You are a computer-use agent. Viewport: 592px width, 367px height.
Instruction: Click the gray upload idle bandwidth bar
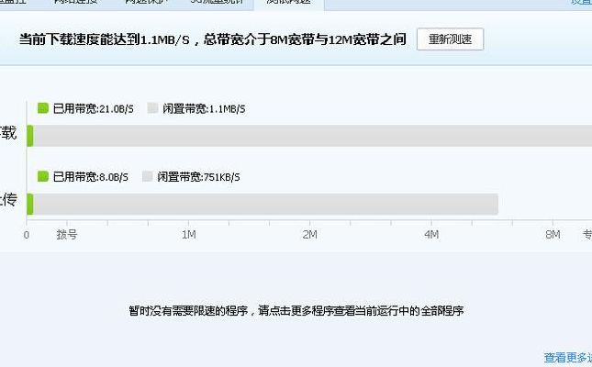click(x=266, y=204)
